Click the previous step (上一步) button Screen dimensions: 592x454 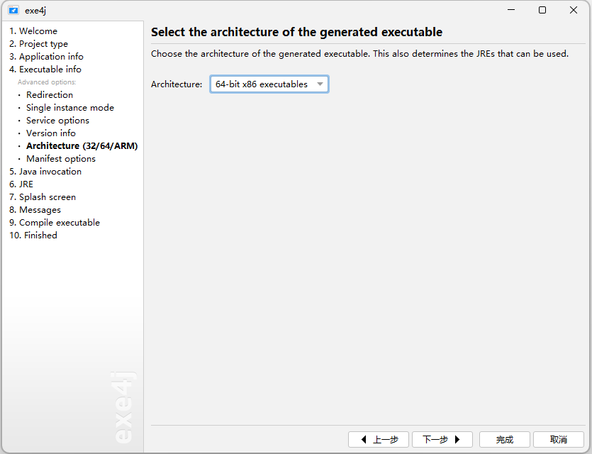pos(379,440)
